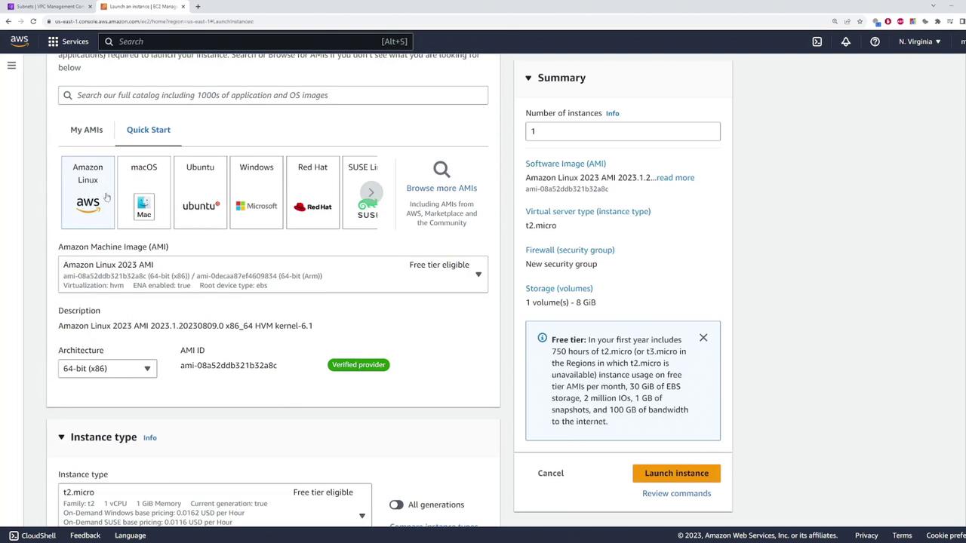The width and height of the screenshot is (966, 543).
Task: Focus the AMI catalog search field
Action: 273,95
